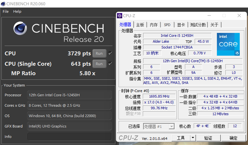Toggle the CPU test checkmark
Screen dimensions: 248x145
coord(110,53)
